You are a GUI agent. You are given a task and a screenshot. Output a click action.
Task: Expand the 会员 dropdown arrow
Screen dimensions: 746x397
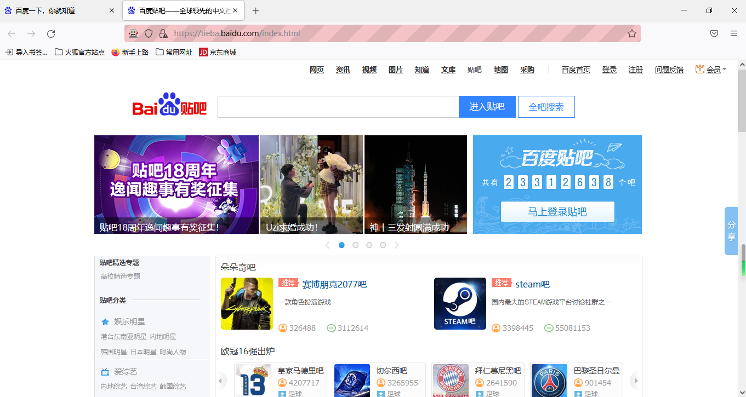coord(724,70)
